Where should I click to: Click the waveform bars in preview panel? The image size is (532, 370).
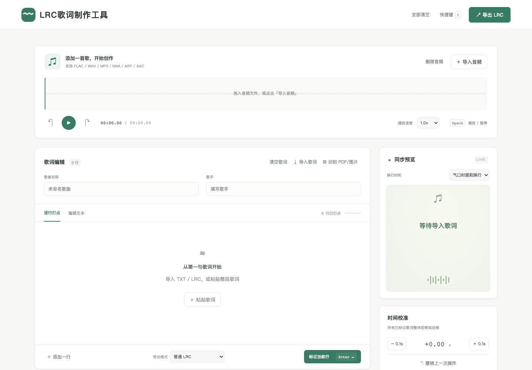click(x=438, y=280)
